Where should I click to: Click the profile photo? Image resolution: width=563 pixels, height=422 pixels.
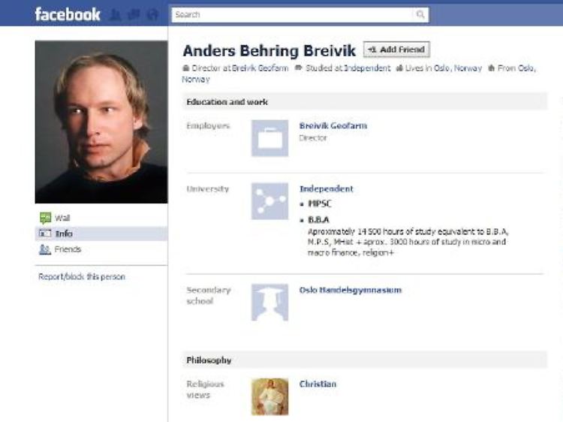click(x=101, y=122)
